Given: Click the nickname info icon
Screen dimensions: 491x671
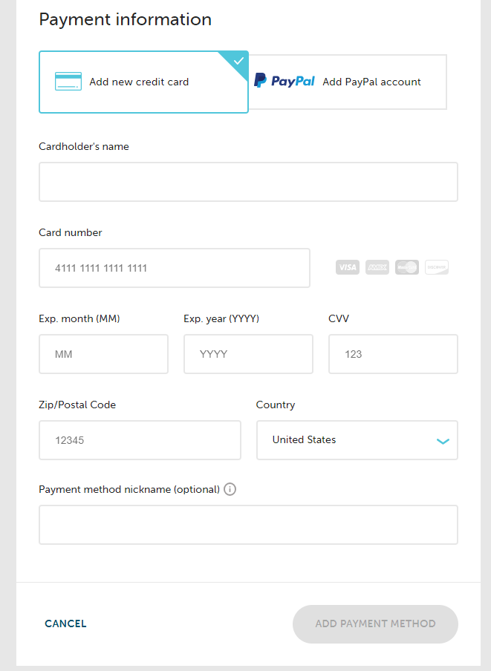Looking at the screenshot, I should (x=230, y=489).
